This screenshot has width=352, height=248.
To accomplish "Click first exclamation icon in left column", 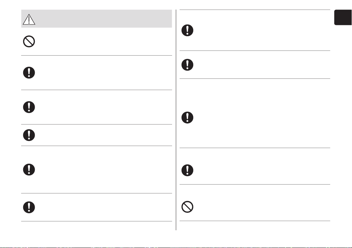I will coord(29,73).
